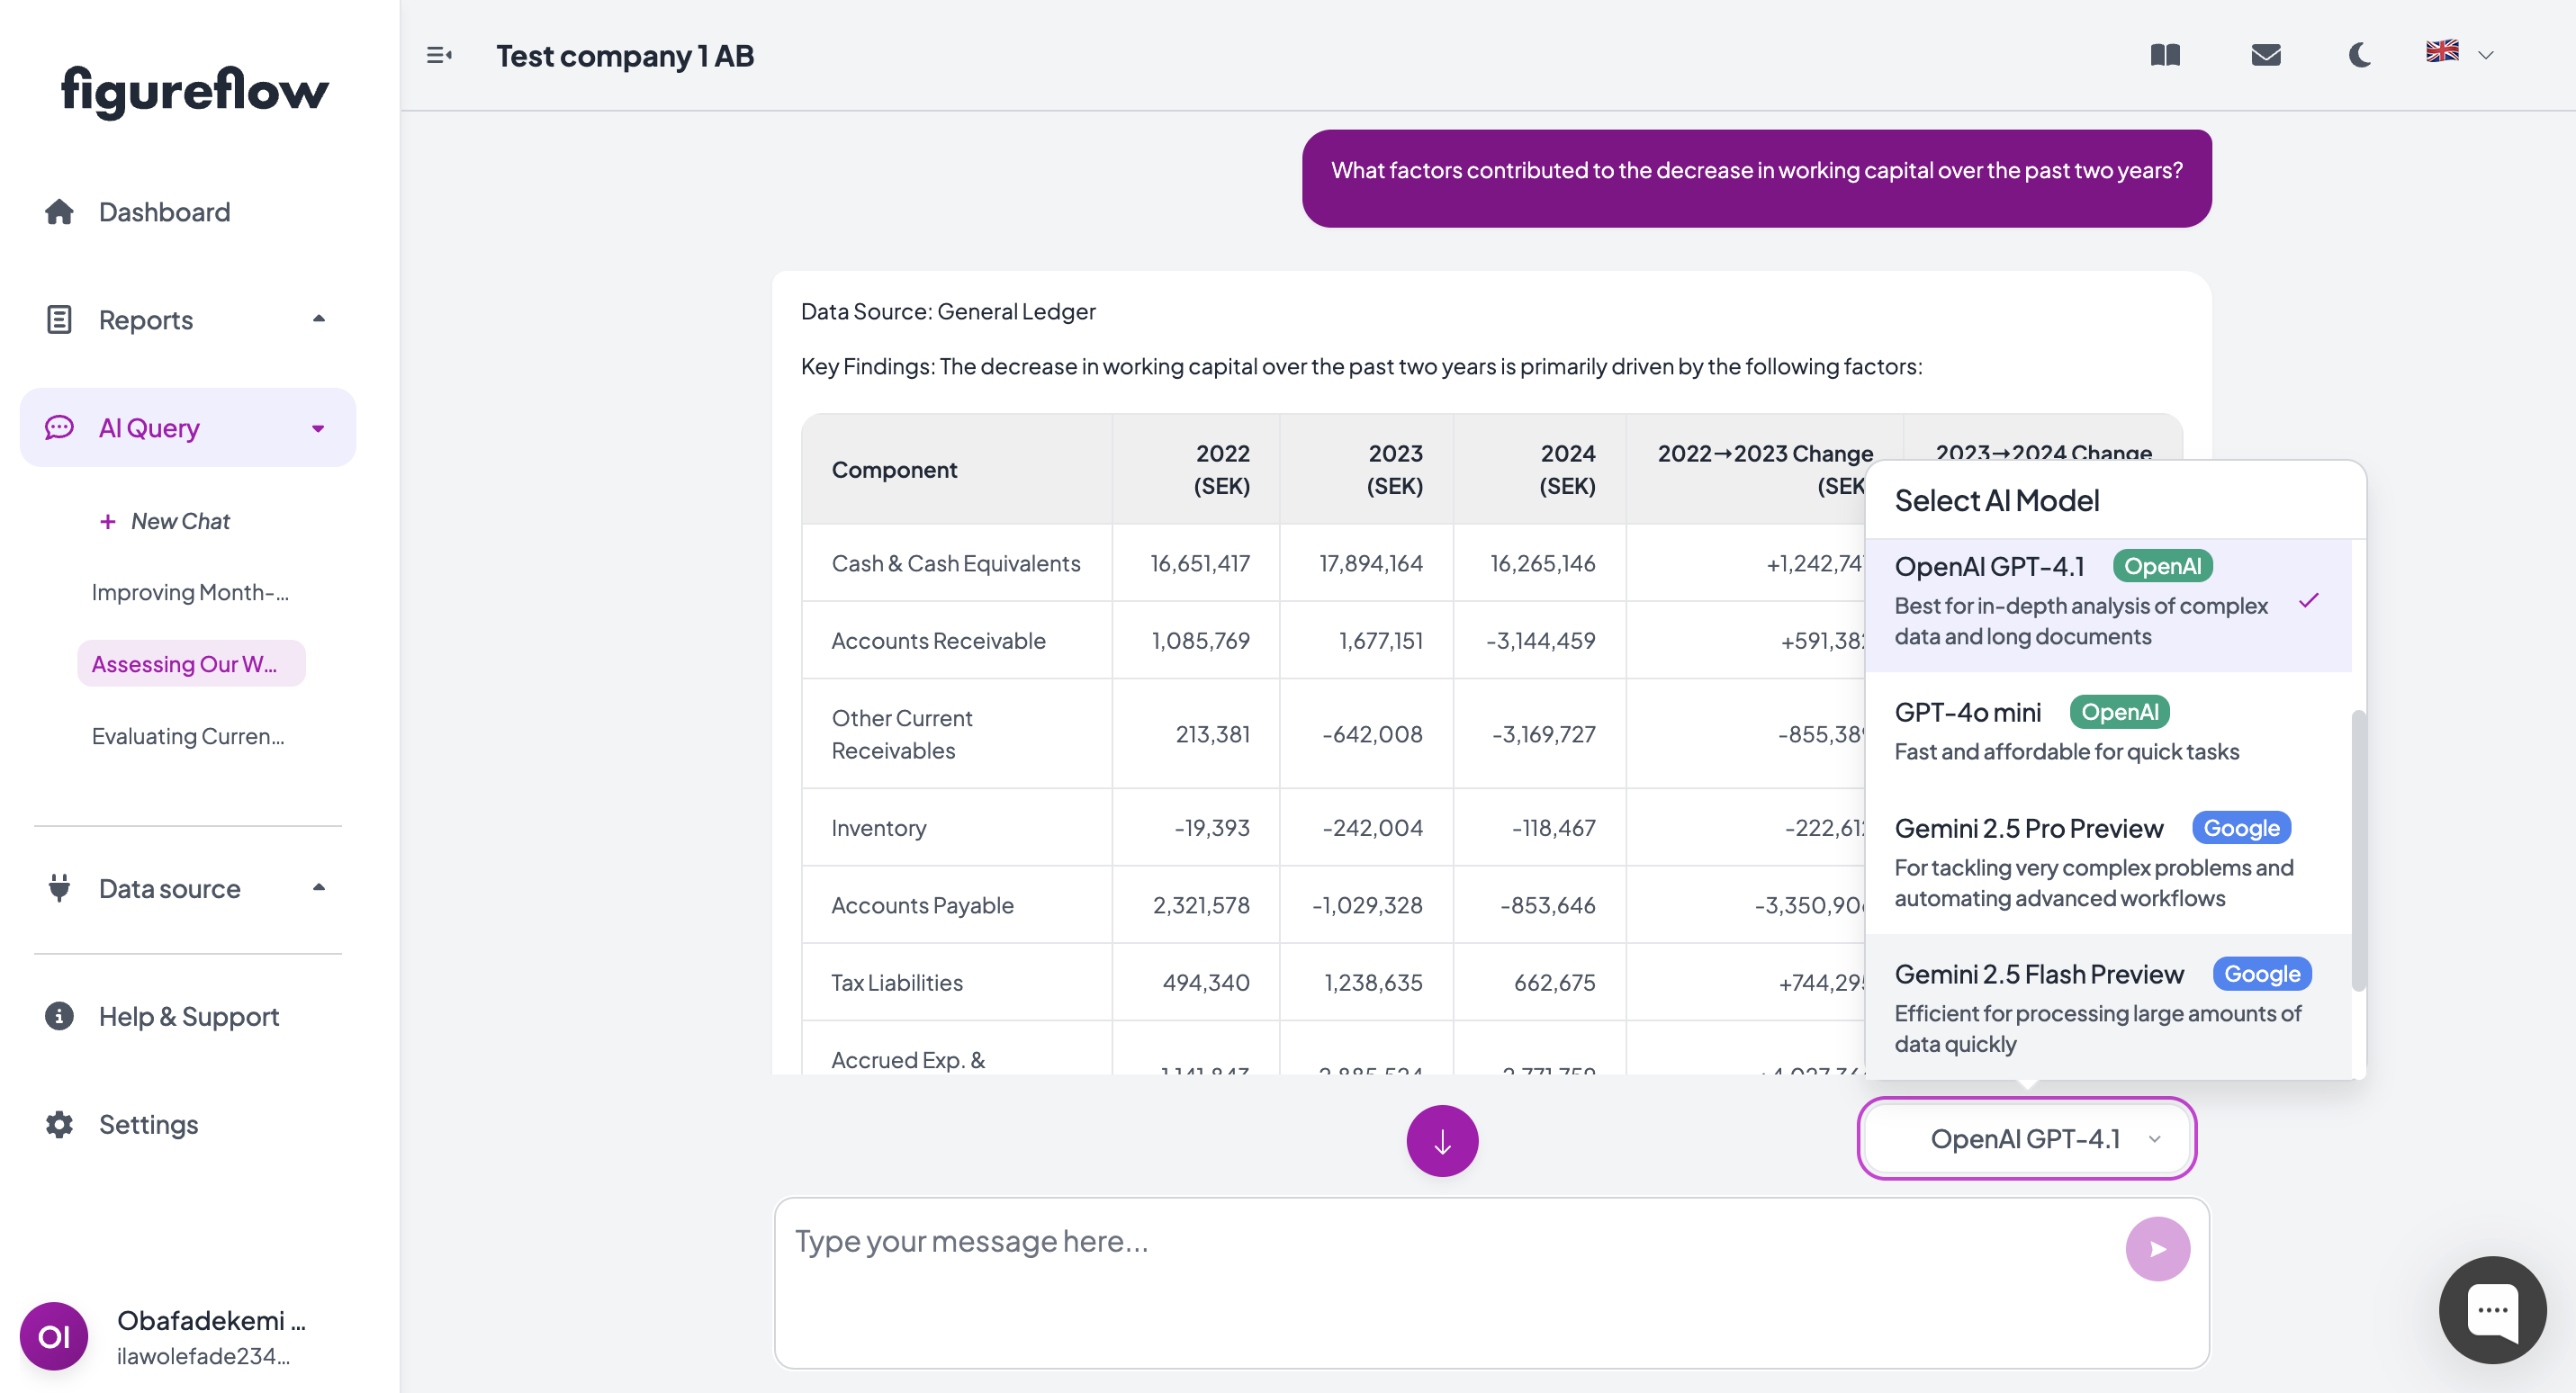This screenshot has width=2576, height=1393.
Task: Click the Test company 1 AB title
Action: click(625, 55)
